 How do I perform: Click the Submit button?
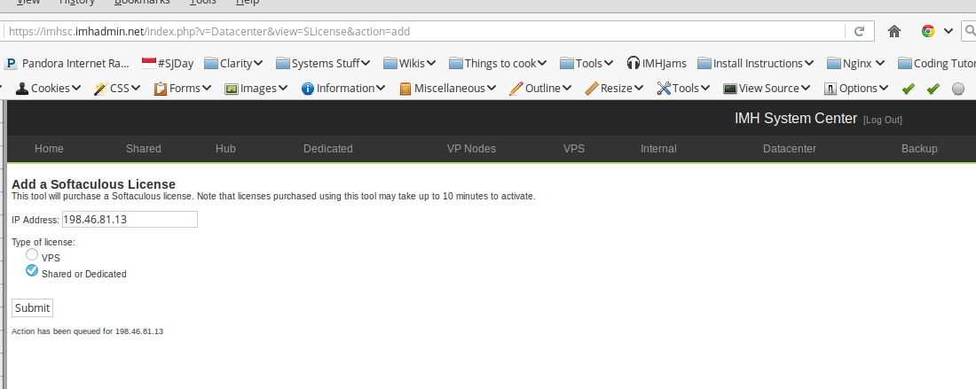[32, 307]
